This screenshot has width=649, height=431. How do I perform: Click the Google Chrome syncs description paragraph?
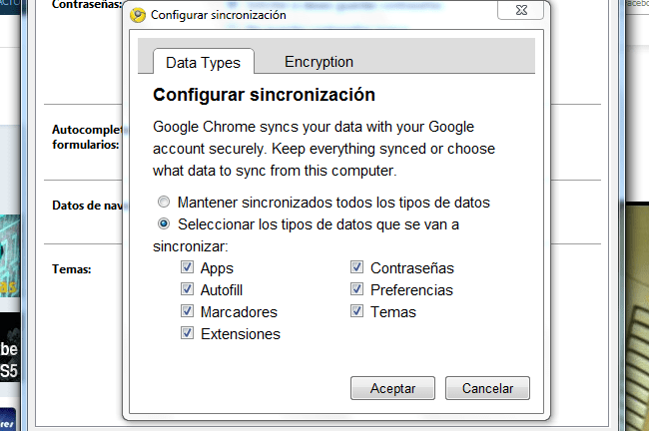tap(324, 149)
